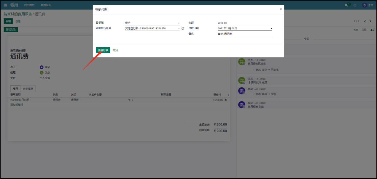This screenshot has width=377, height=179.
Task: Go to next record arrow
Action: 370,21
